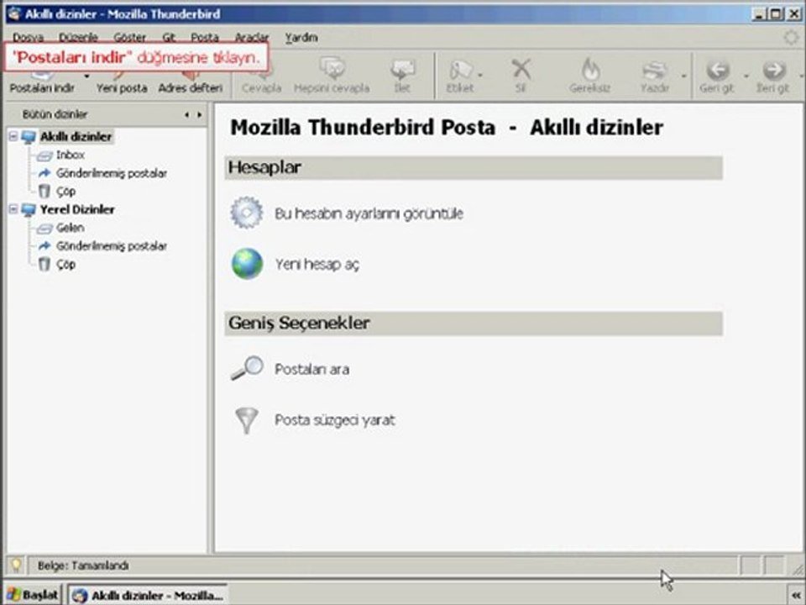Click the İleri git forward arrow
Viewport: 806px width, 605px height.
[x=772, y=76]
